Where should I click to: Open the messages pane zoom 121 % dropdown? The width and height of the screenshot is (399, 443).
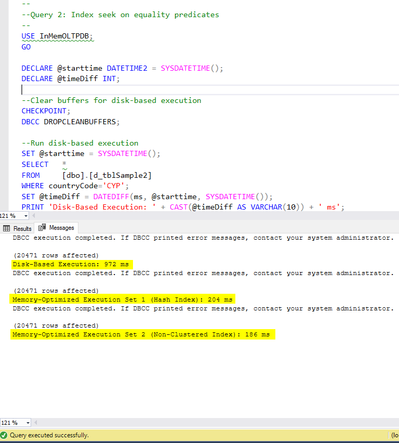(28, 423)
